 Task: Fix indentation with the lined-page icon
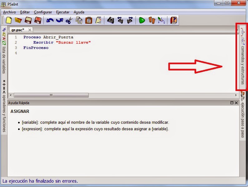coord(98,20)
